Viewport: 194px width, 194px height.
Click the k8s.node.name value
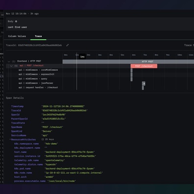73,173
